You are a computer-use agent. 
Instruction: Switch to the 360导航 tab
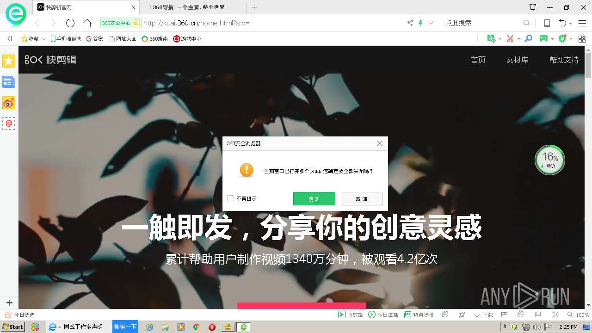point(192,7)
